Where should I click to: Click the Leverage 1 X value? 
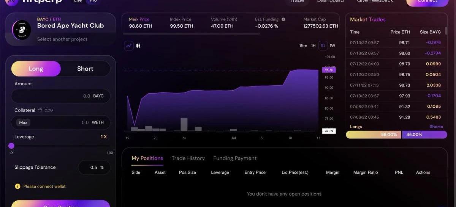[x=104, y=137]
